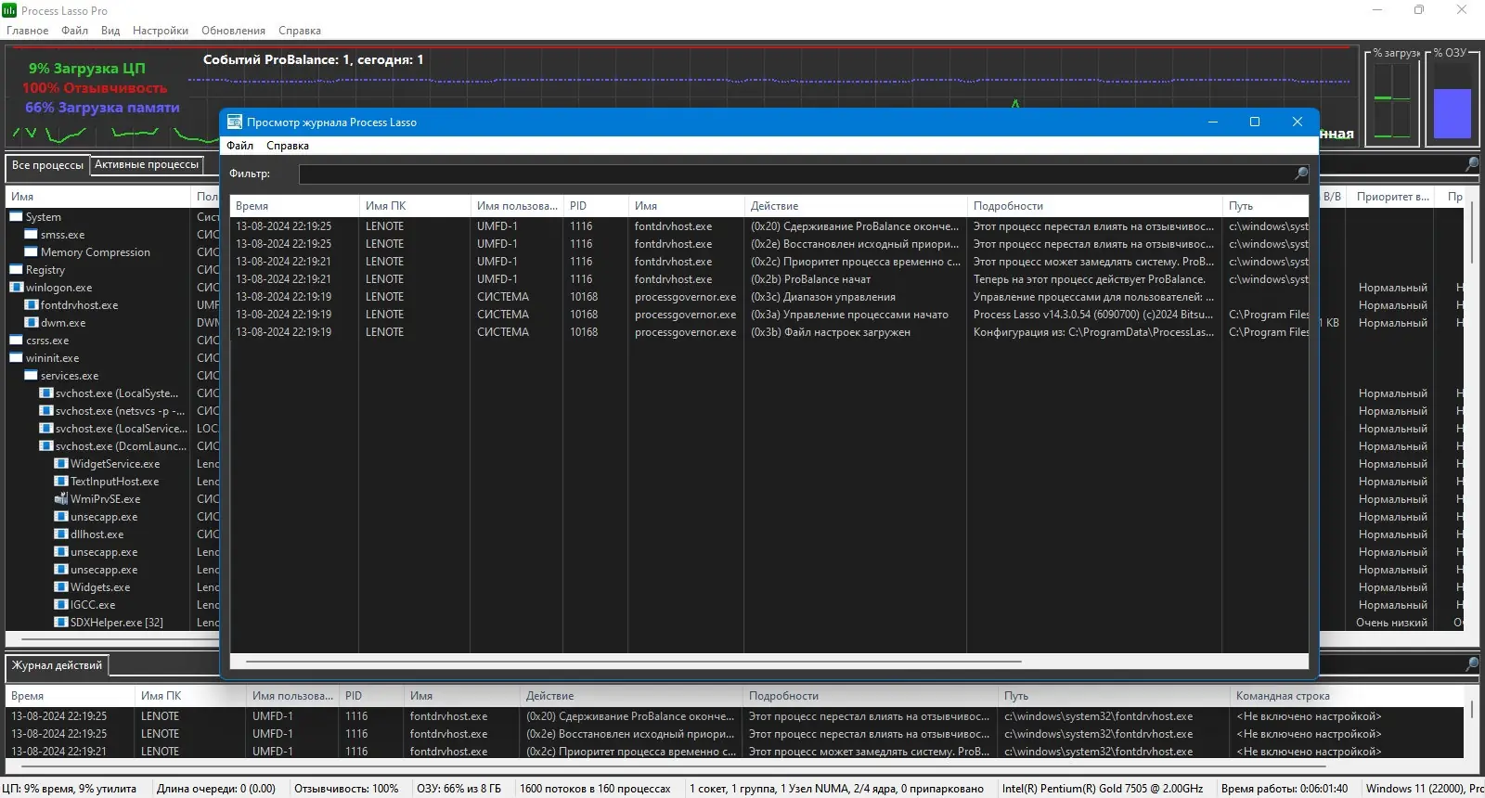Click the services.exe process icon
The height and width of the screenshot is (798, 1485).
(32, 376)
